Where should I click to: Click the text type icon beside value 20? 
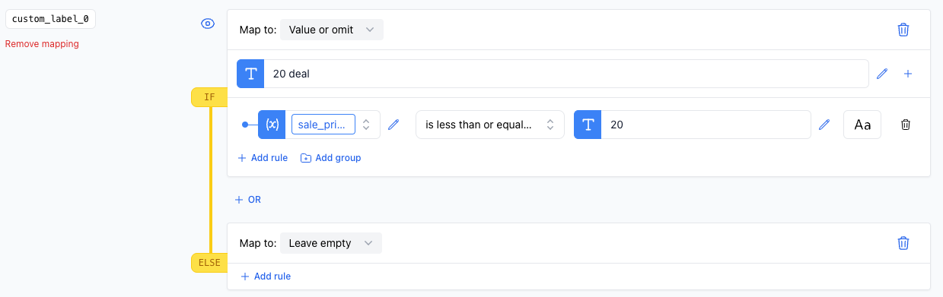588,125
